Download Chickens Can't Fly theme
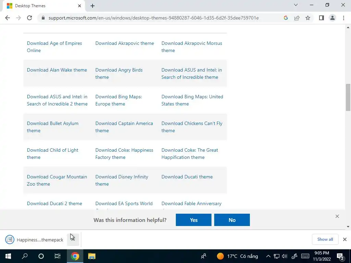The height and width of the screenshot is (263, 351). pyautogui.click(x=192, y=127)
